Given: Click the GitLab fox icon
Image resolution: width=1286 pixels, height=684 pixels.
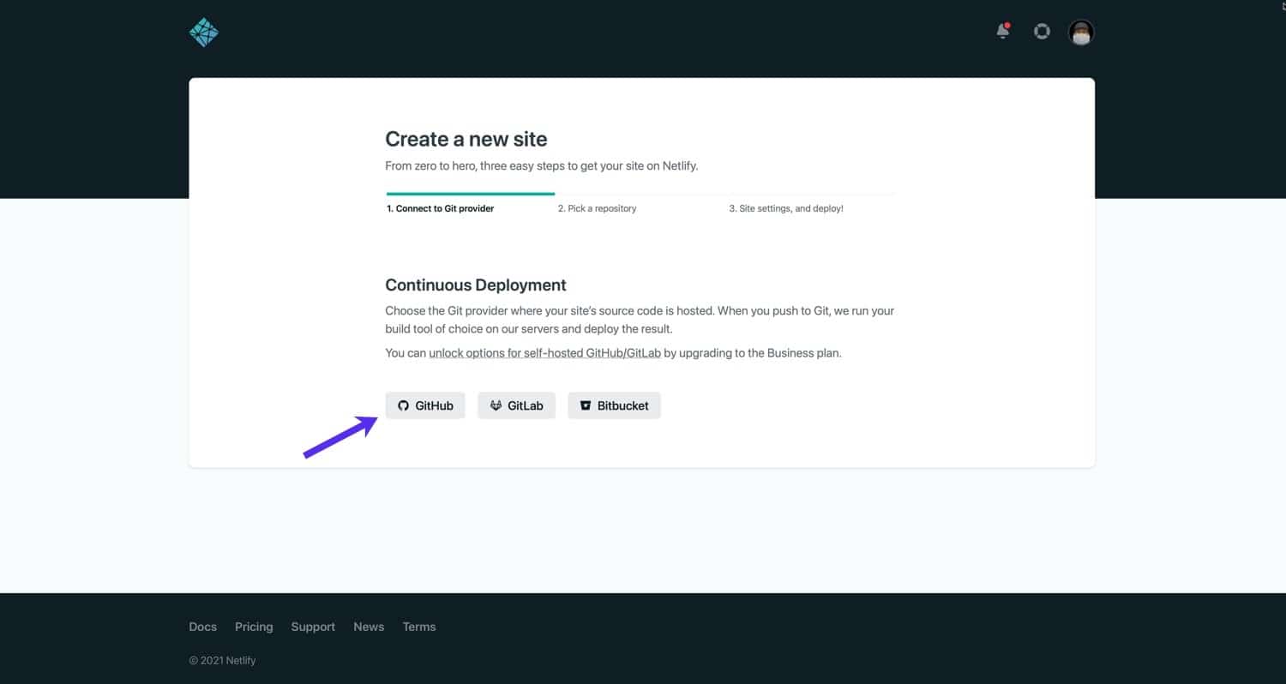Looking at the screenshot, I should pos(496,405).
